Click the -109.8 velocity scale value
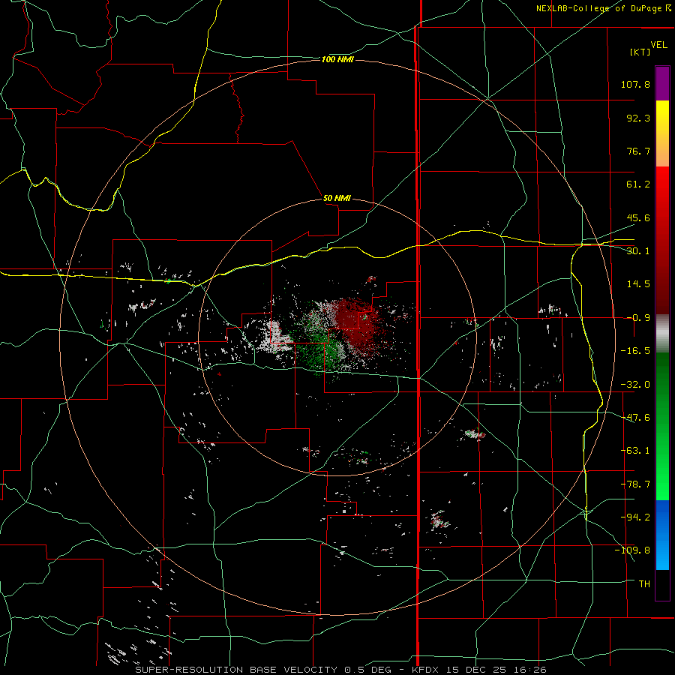 click(x=632, y=550)
